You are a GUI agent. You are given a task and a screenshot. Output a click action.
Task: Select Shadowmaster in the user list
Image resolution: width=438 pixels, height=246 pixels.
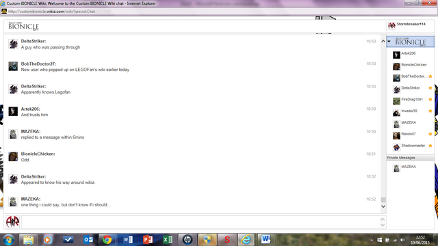[x=411, y=147]
